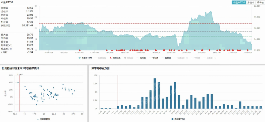Toggle the red triangle 调仓标志 legend item
Screen dimensions: 265x122
click(x=115, y=58)
